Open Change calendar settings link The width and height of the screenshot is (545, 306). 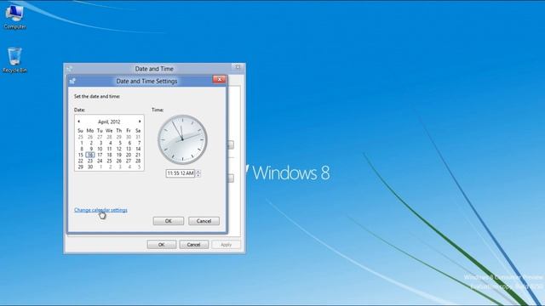coord(100,210)
